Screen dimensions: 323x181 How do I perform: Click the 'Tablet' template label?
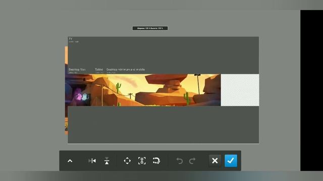pyautogui.click(x=99, y=69)
